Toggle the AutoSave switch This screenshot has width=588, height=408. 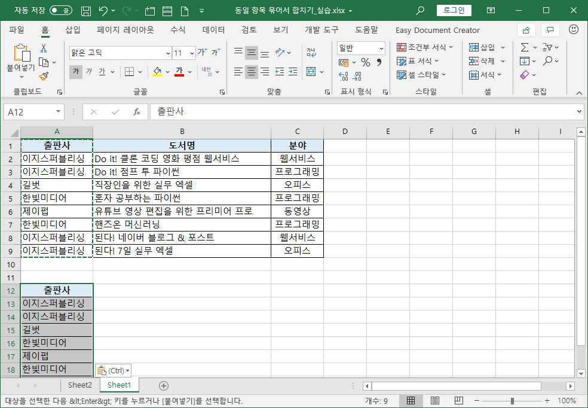click(x=61, y=11)
